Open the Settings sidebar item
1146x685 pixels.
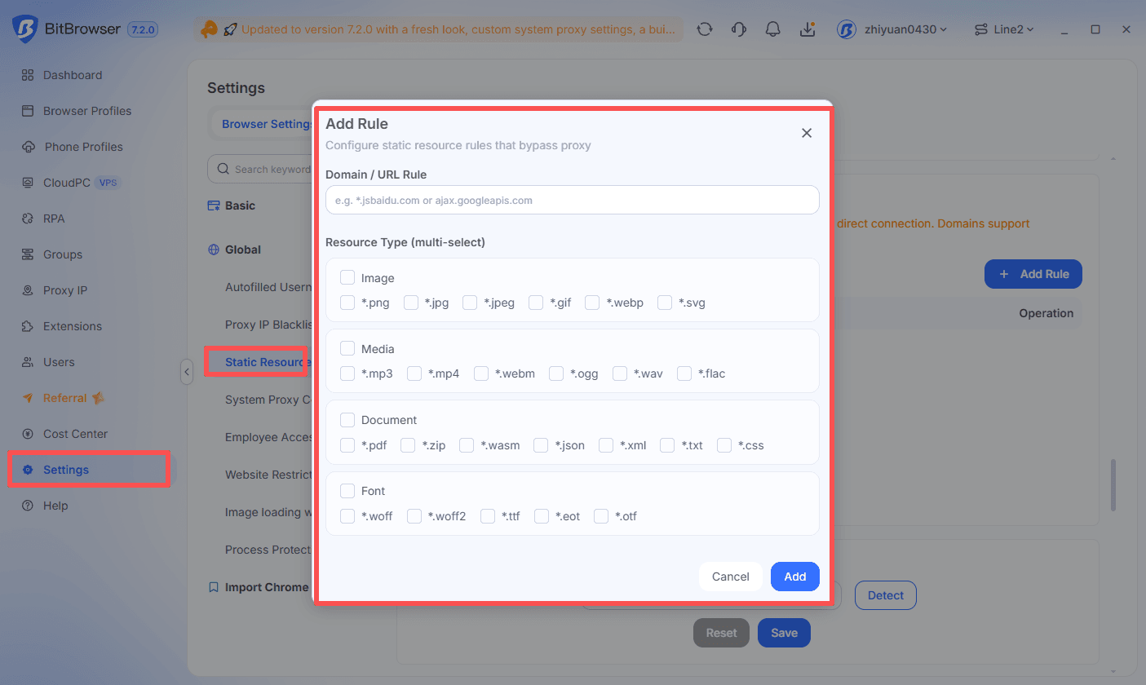[89, 470]
